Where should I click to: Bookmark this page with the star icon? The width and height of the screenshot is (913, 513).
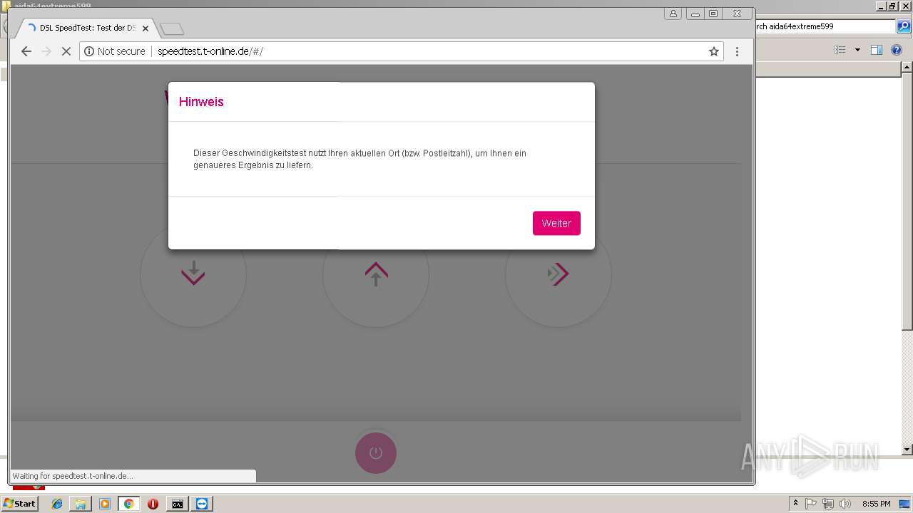[x=713, y=51]
